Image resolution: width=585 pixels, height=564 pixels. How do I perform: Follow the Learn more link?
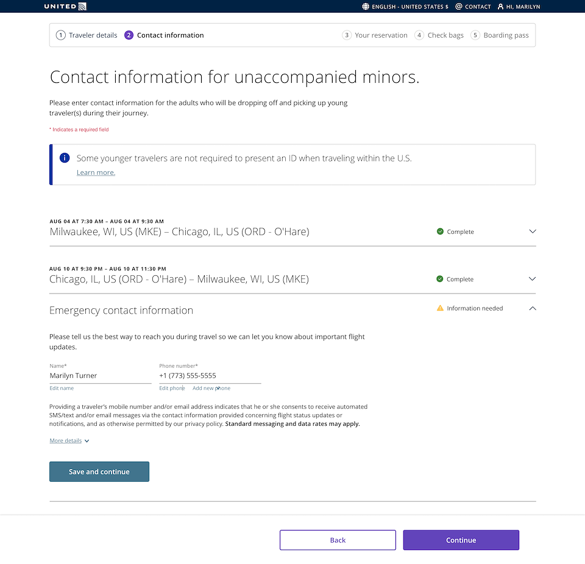click(x=96, y=172)
